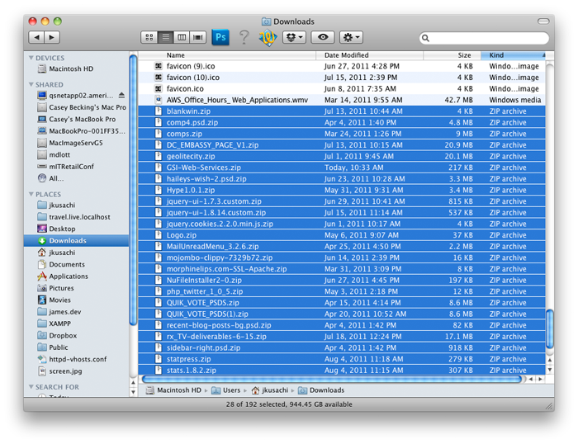Viewport: 578px width, 444px height.
Task: Click Macintosh HD in path bar
Action: coord(173,390)
